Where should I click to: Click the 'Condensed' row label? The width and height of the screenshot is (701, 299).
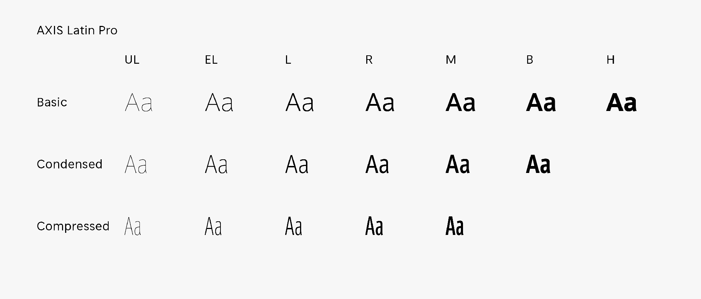pos(69,164)
